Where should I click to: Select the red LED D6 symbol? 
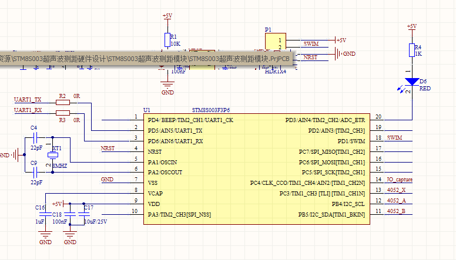(412, 82)
